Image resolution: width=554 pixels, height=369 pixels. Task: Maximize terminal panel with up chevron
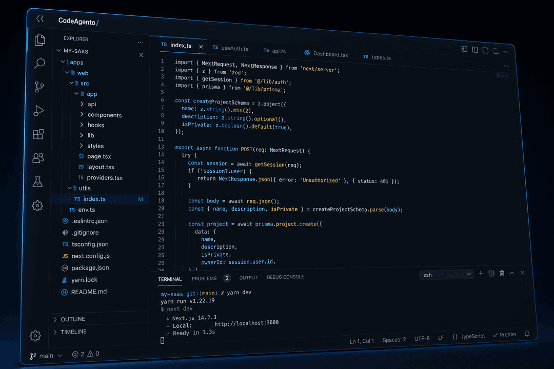[512, 273]
